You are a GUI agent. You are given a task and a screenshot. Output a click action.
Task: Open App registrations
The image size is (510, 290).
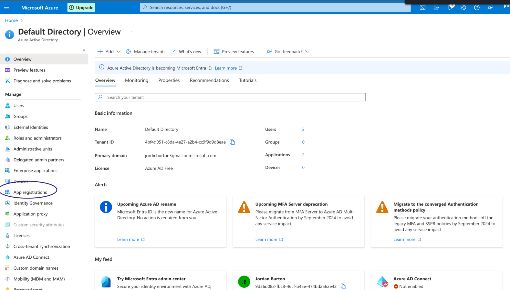pyautogui.click(x=30, y=192)
